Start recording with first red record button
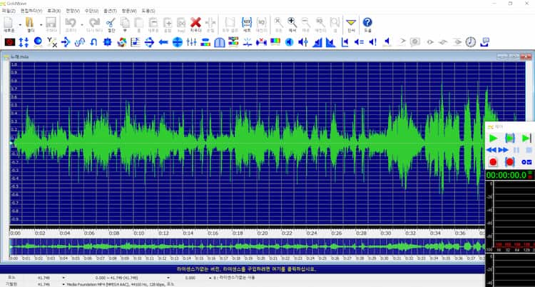The height and width of the screenshot is (287, 535). pos(493,162)
